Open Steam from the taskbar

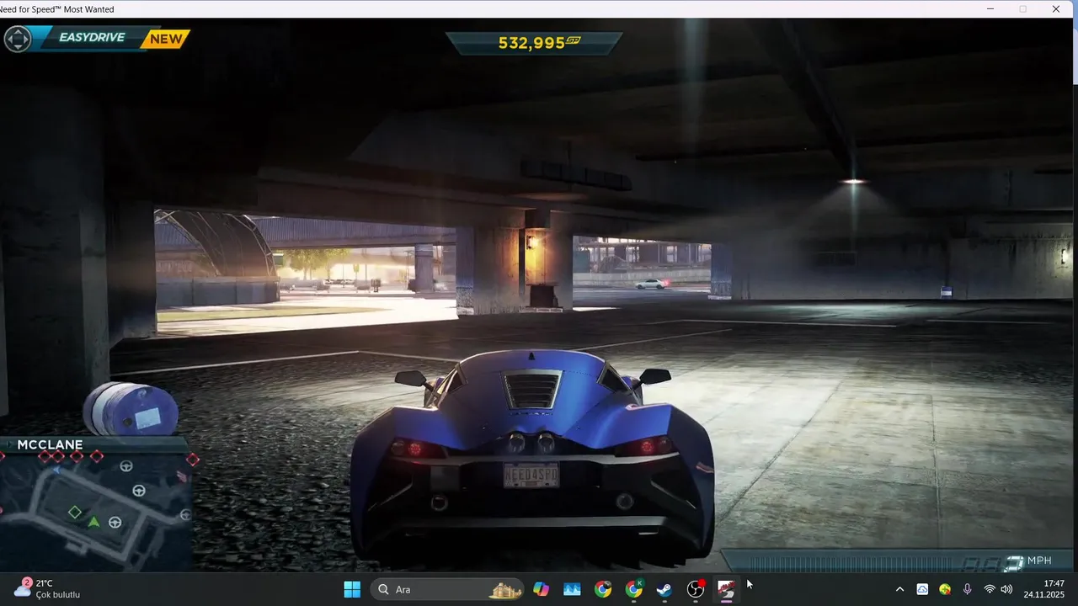click(x=664, y=589)
